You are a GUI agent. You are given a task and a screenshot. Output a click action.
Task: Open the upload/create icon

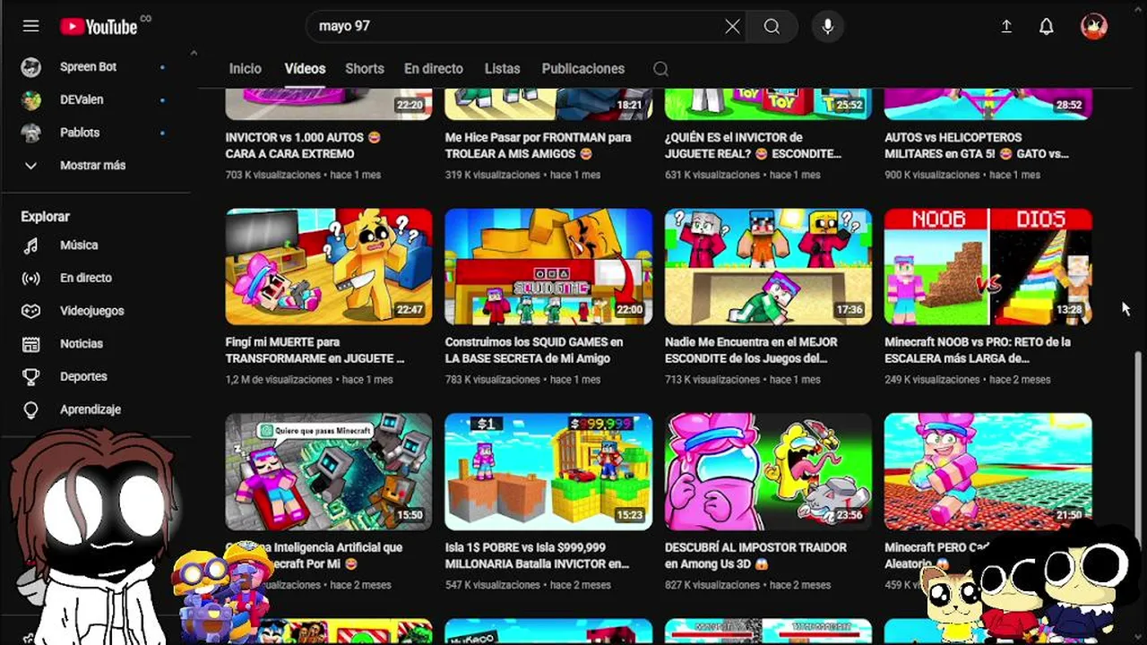pyautogui.click(x=1006, y=27)
